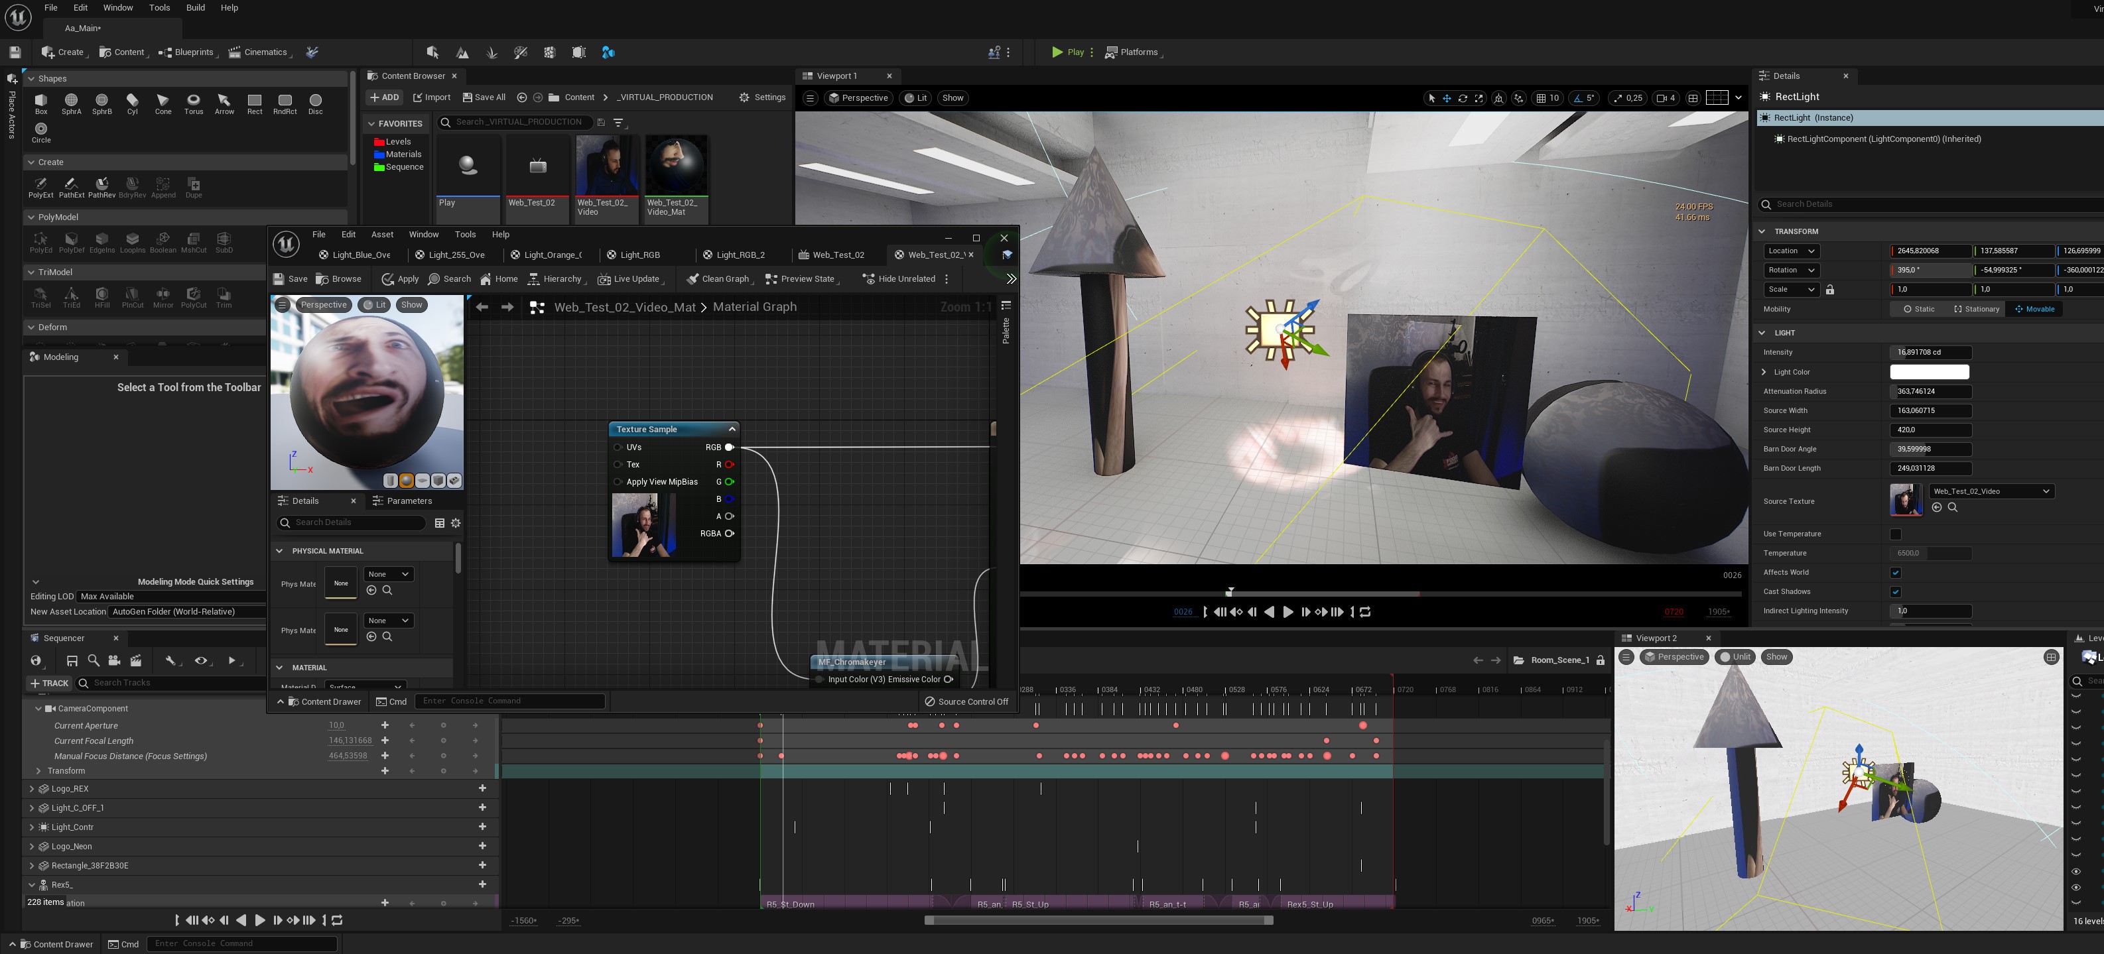This screenshot has width=2104, height=954.
Task: Open the Window menu in Unreal Editor
Action: coord(118,8)
